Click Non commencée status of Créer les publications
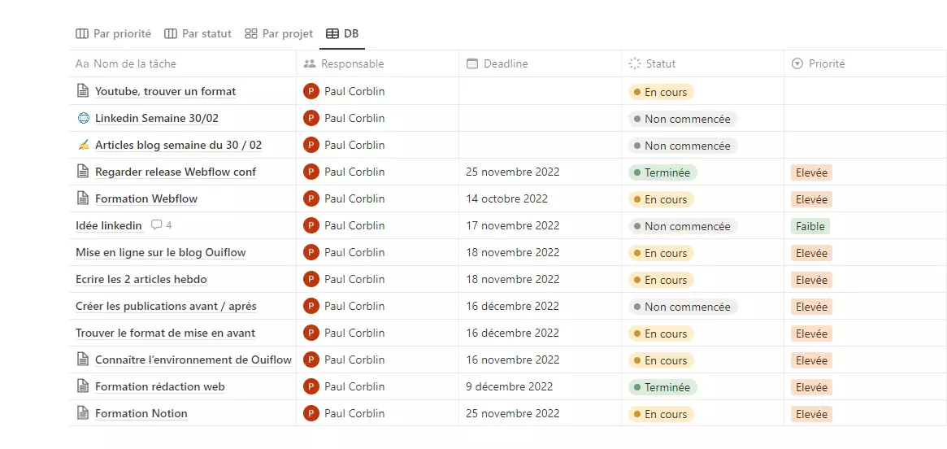Image resolution: width=947 pixels, height=449 pixels. pyautogui.click(x=683, y=307)
